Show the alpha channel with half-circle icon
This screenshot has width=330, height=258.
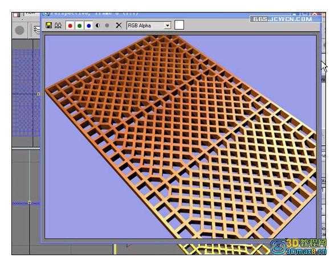click(97, 26)
